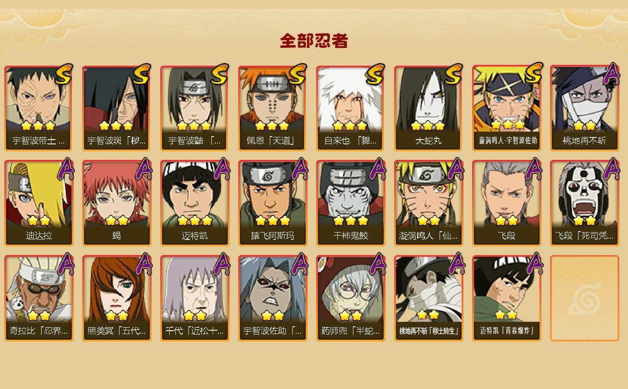Click the 全部忍者 heading
This screenshot has width=628, height=389.
(314, 41)
